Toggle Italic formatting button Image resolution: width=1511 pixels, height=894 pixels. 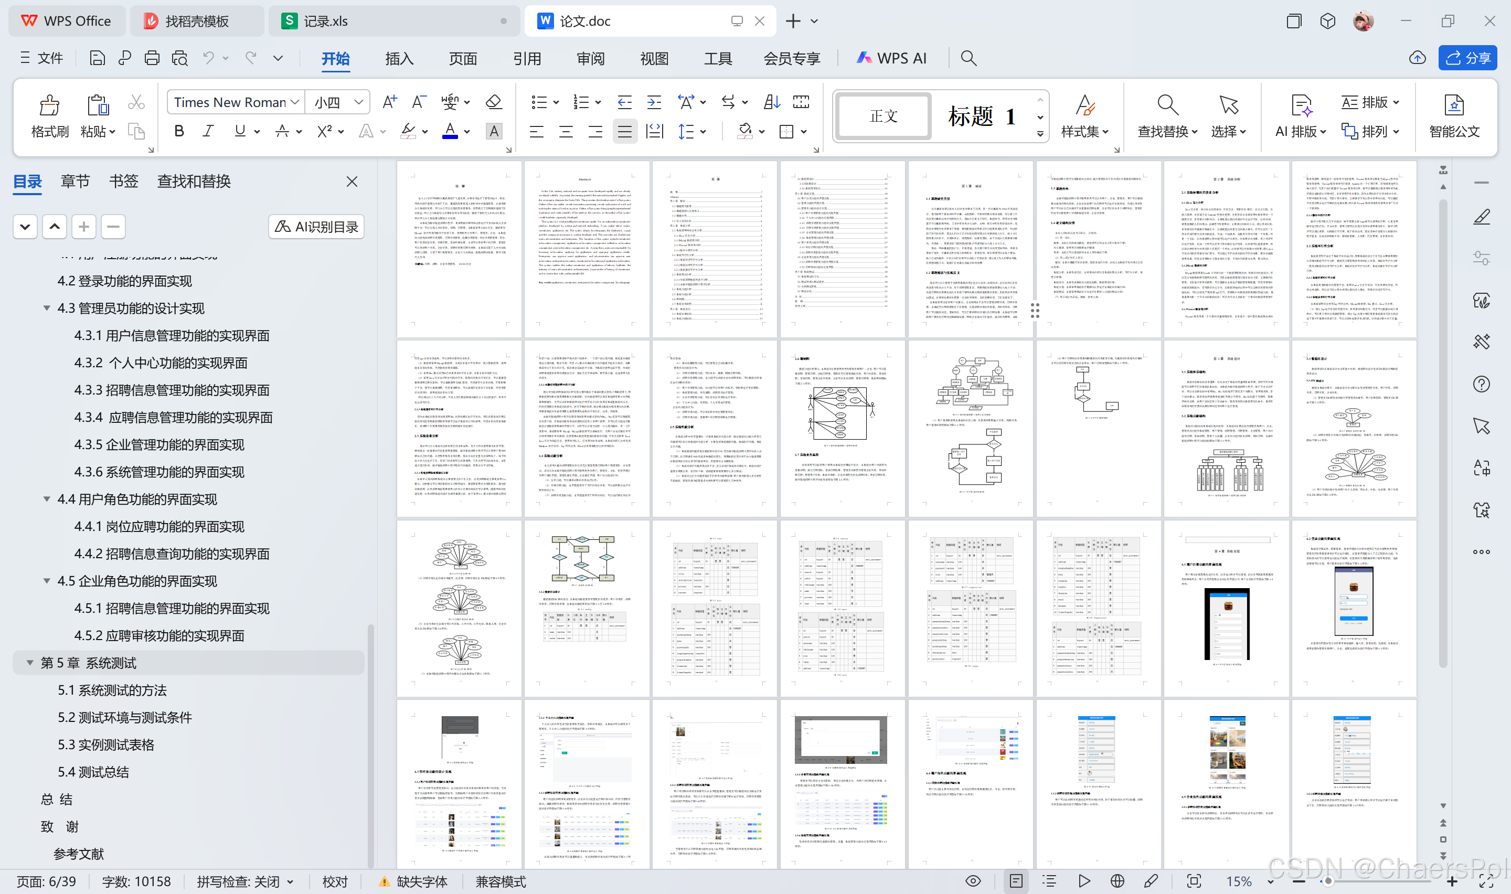tap(208, 131)
